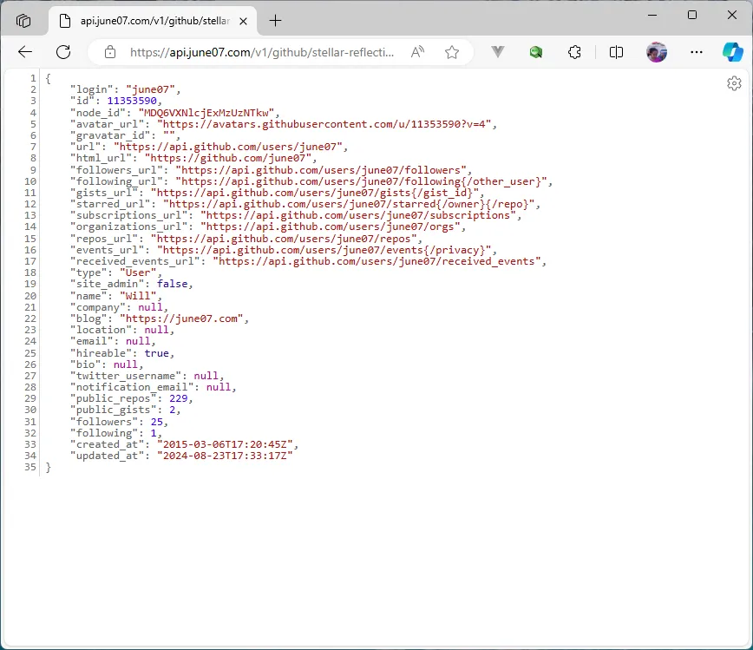Click the id value 11353590
753x650 pixels.
[x=132, y=101]
